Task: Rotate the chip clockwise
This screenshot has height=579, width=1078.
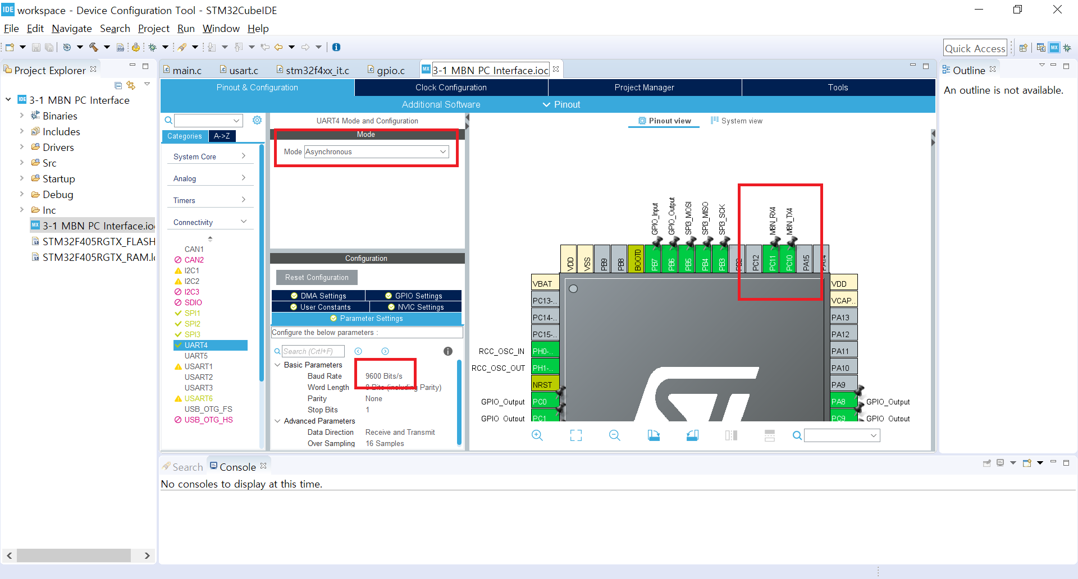Action: coord(654,435)
